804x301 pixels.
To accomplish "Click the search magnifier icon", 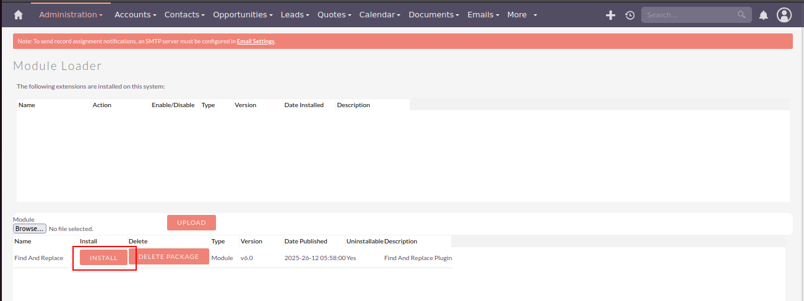I will tap(741, 15).
